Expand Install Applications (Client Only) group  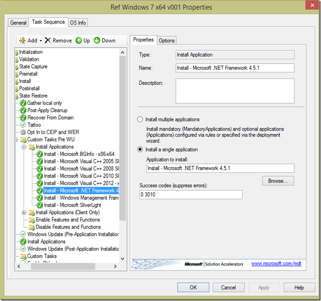point(24,213)
